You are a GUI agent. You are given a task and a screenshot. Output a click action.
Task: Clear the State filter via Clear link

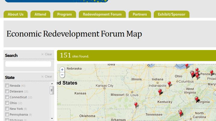tap(48, 76)
